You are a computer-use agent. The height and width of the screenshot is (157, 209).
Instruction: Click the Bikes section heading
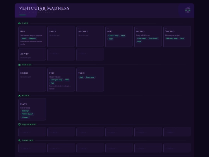pos(25,96)
